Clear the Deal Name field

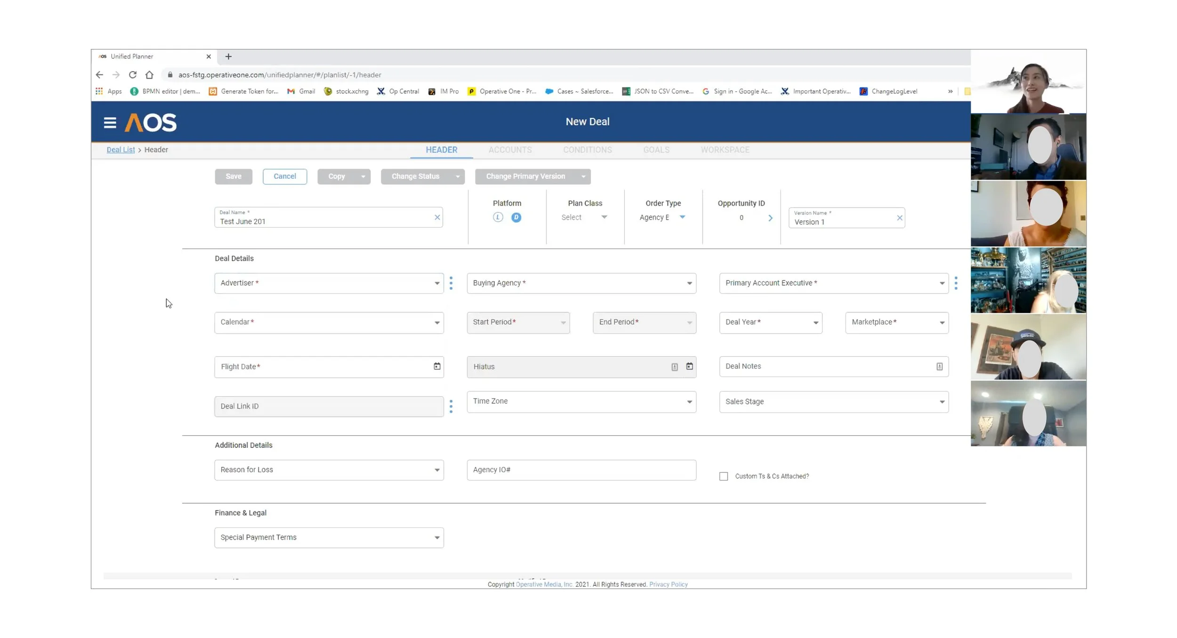point(437,217)
